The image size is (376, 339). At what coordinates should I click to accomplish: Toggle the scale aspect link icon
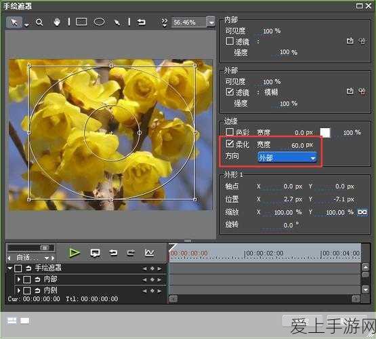tap(362, 212)
